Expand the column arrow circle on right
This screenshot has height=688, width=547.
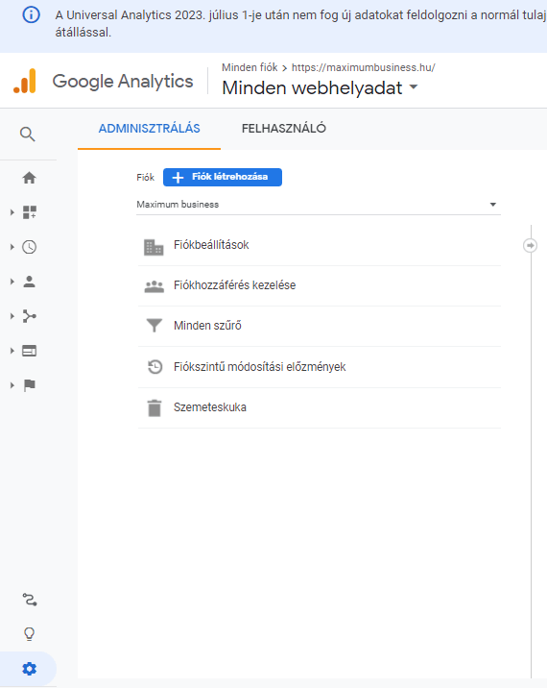531,245
